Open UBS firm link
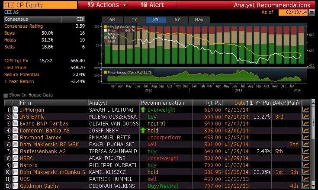The height and width of the screenshot is (190, 318). tap(25, 179)
